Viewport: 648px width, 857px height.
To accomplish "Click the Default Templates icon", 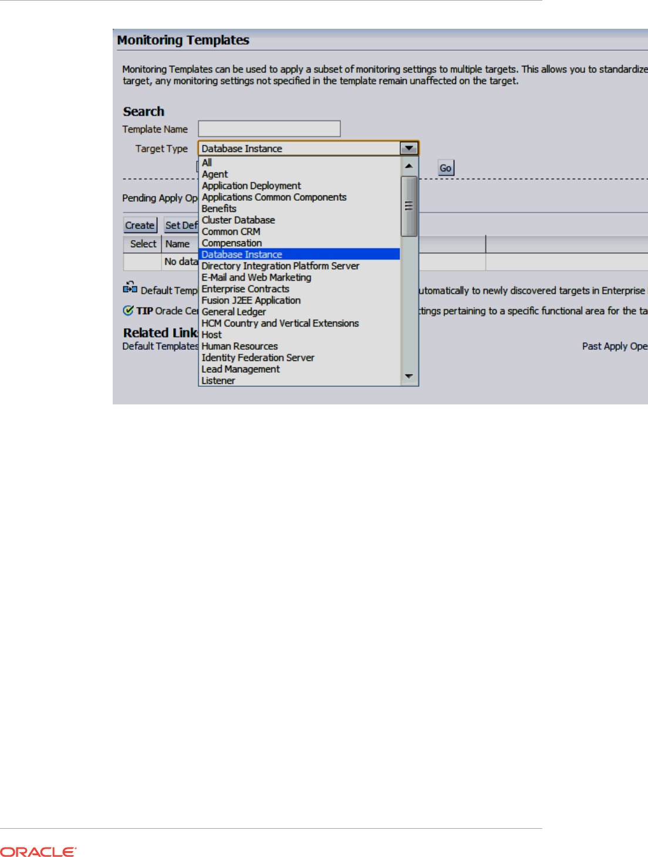I will tap(130, 287).
